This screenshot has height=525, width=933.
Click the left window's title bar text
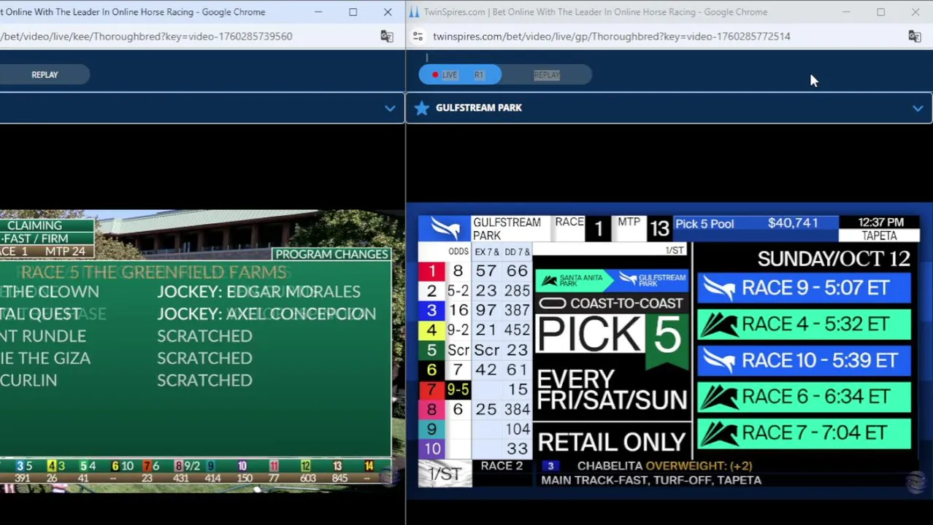coord(133,12)
